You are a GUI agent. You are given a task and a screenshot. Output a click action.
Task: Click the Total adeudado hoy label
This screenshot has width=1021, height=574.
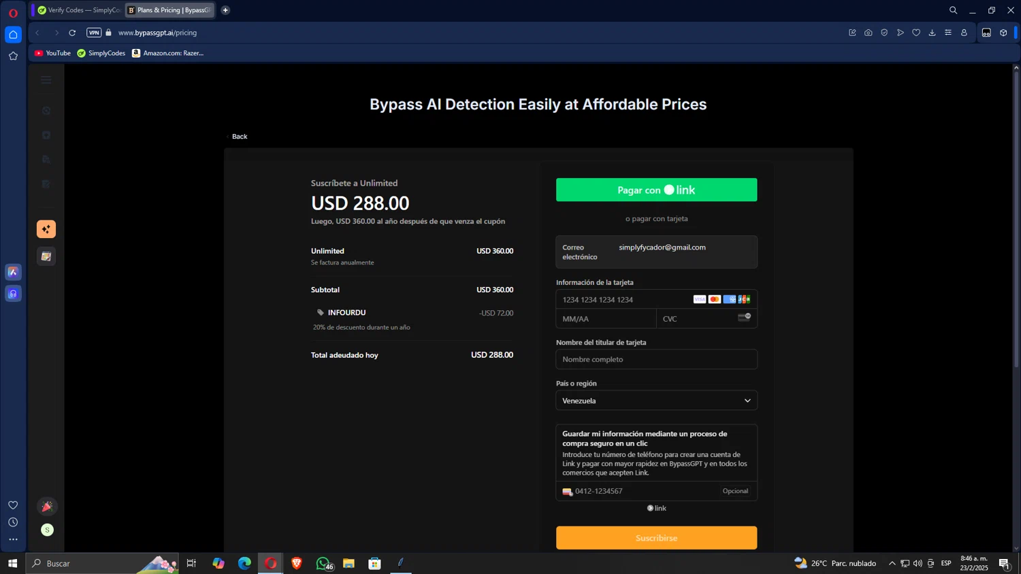tap(344, 355)
